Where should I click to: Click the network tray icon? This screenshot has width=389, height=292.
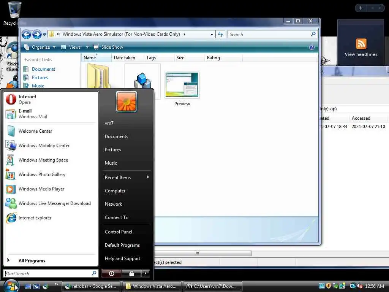(x=353, y=286)
